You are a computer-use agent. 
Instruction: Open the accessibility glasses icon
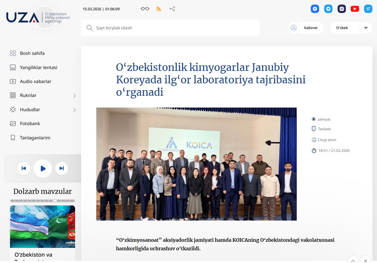pos(145,9)
